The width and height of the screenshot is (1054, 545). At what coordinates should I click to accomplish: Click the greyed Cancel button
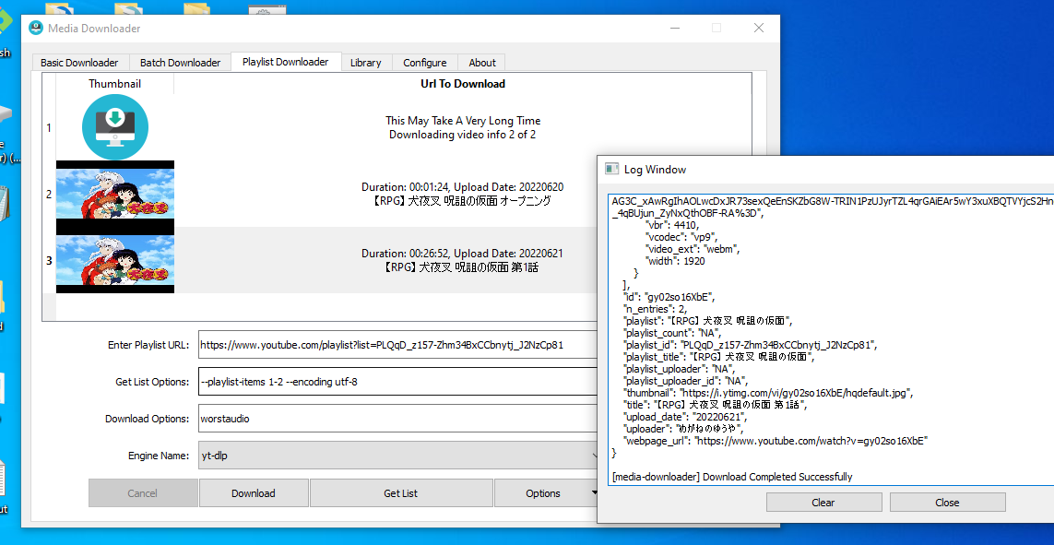click(x=143, y=493)
